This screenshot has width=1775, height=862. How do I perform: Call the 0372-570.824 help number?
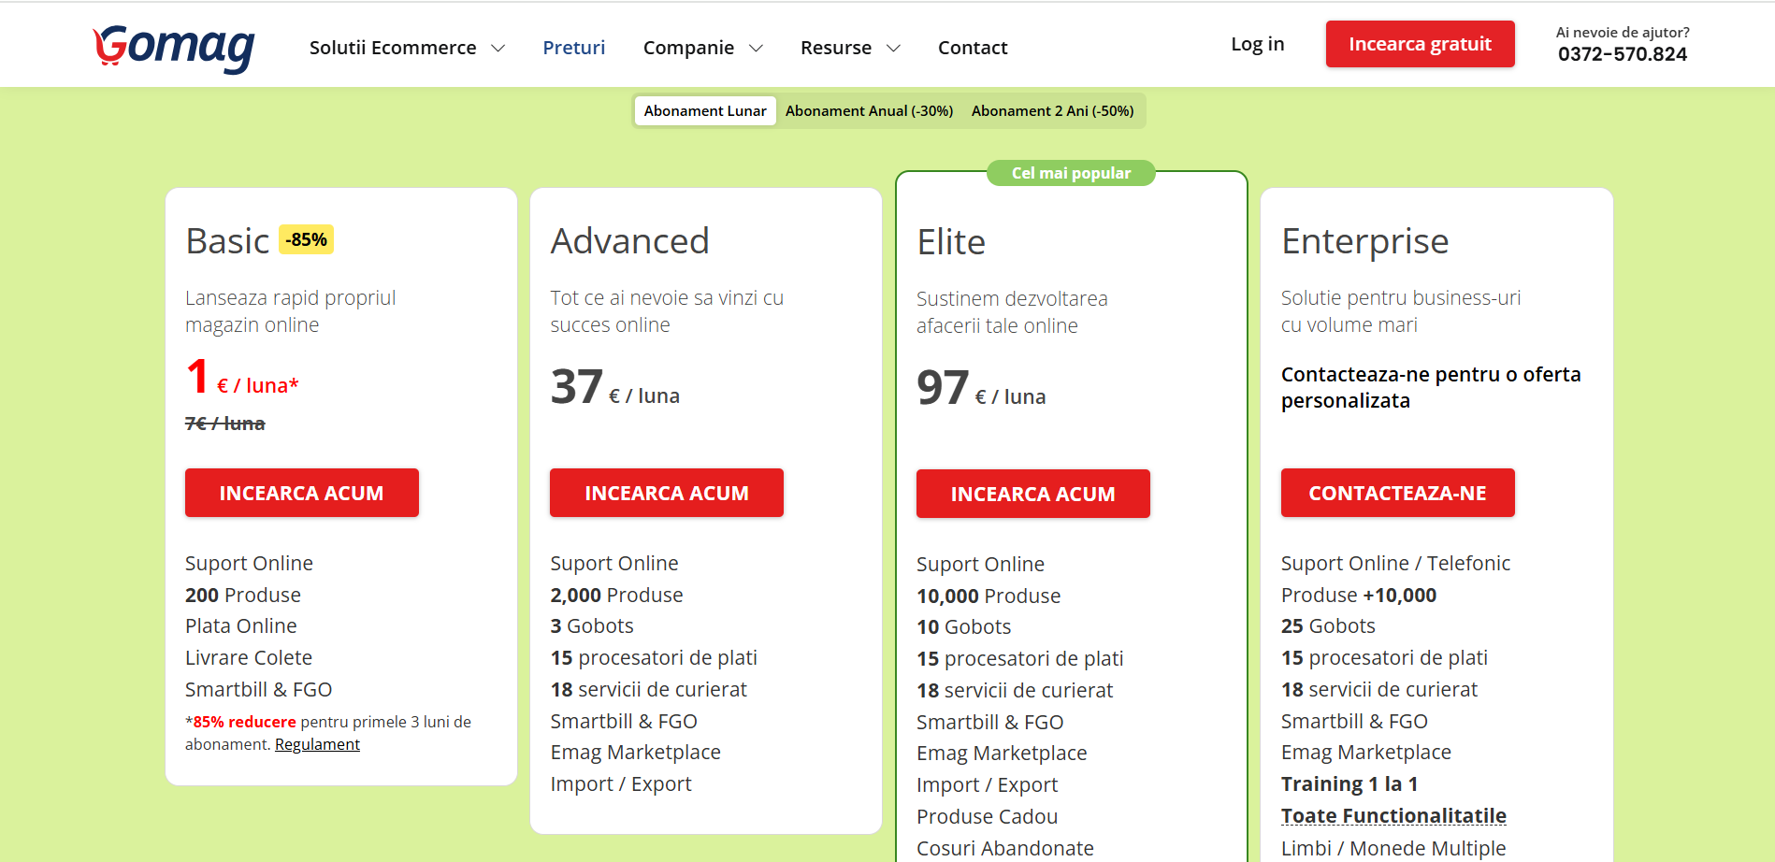(1622, 54)
